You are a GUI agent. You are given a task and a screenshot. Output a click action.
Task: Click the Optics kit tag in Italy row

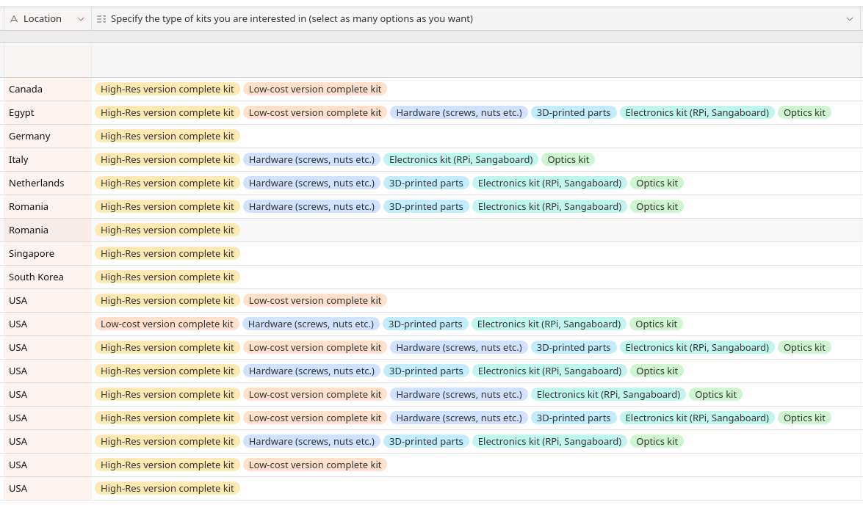pyautogui.click(x=568, y=160)
